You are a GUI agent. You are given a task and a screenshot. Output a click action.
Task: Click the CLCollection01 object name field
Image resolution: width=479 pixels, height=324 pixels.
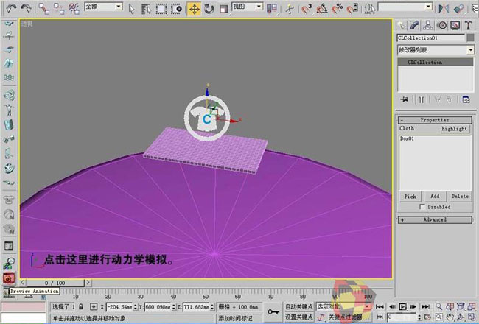(431, 38)
